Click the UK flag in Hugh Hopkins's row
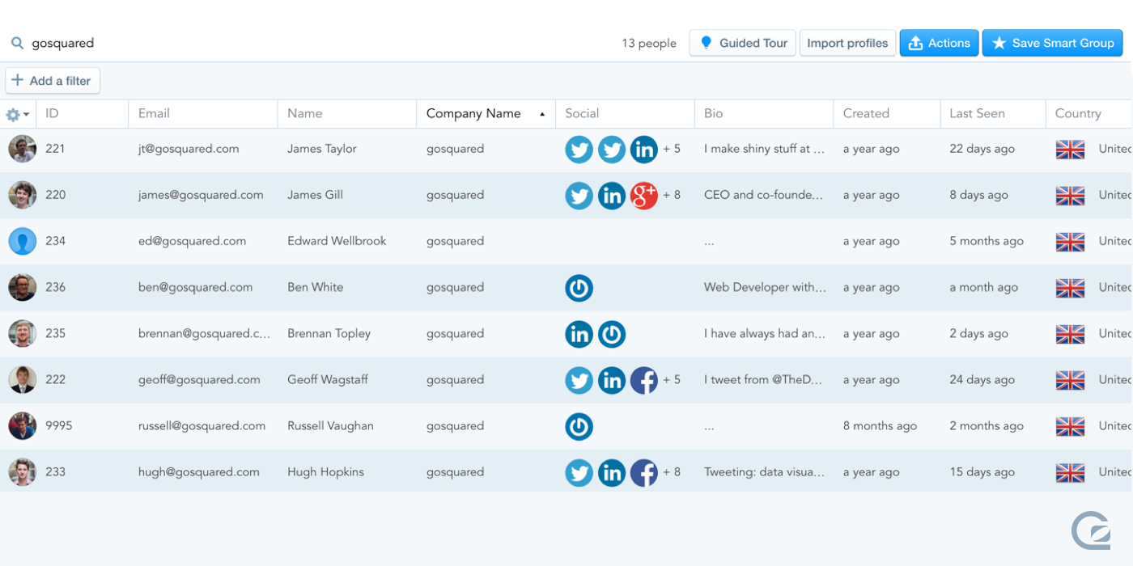Screen dimensions: 1133x566 [x=1071, y=473]
